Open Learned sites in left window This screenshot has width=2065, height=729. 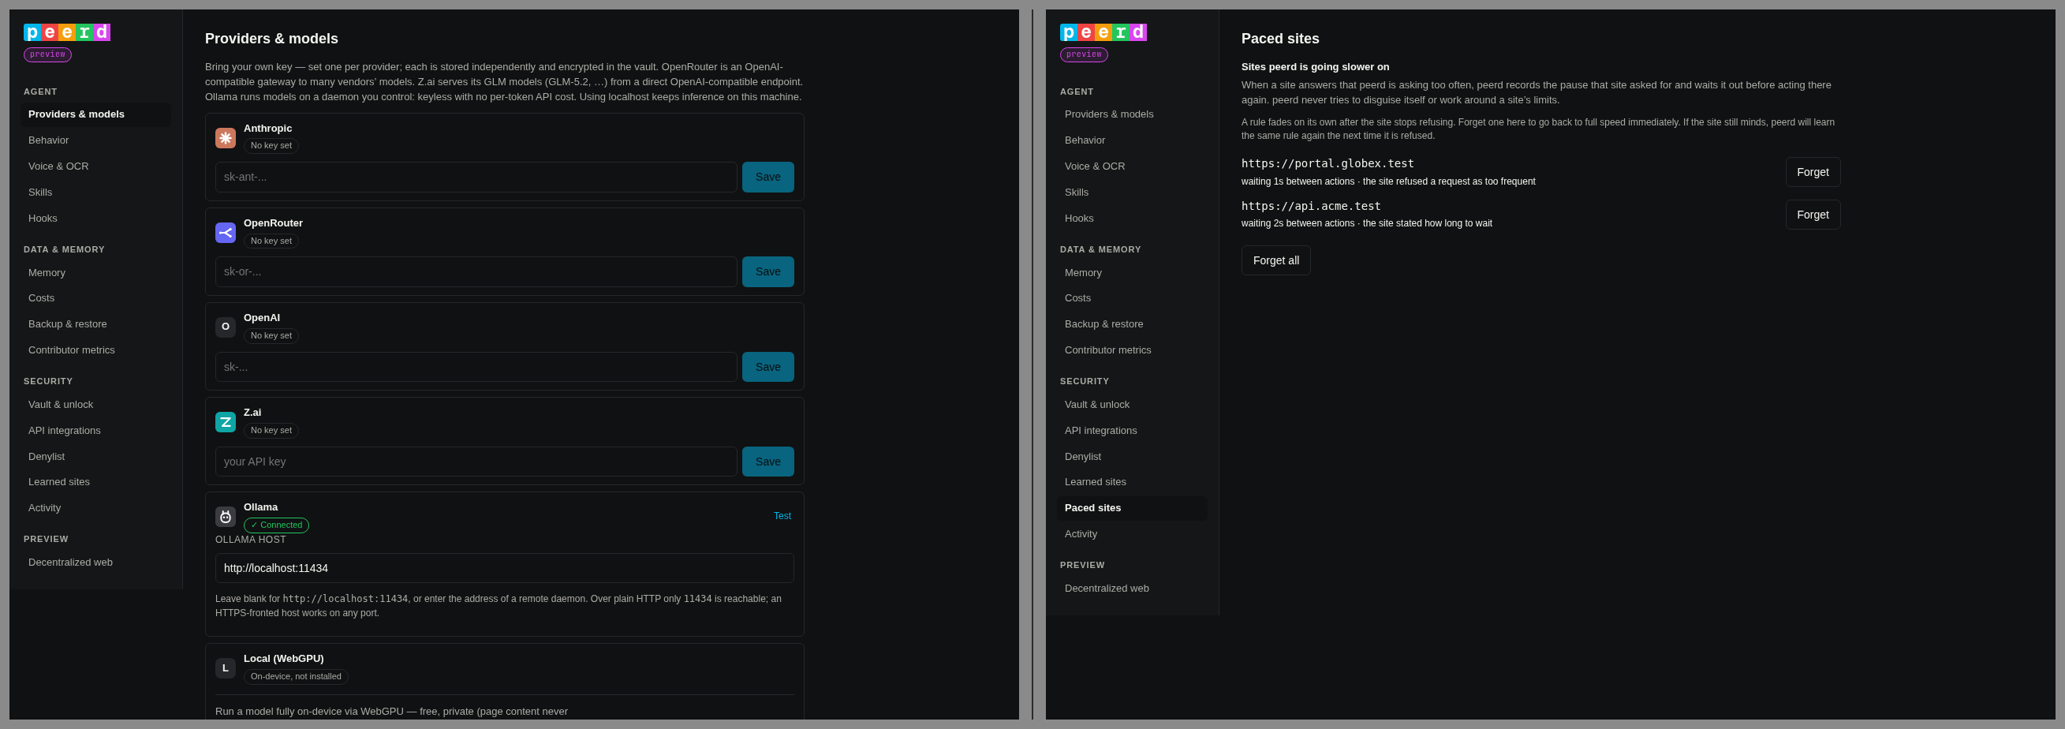(x=95, y=482)
